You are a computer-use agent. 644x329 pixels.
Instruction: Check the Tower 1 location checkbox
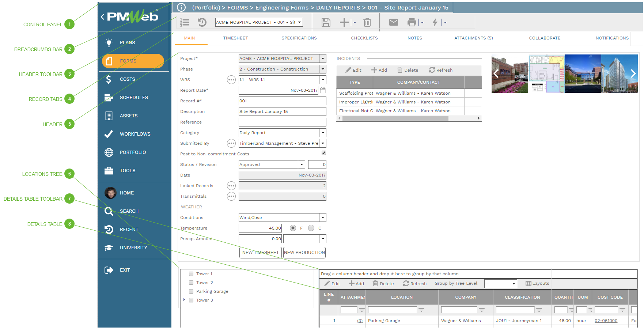pyautogui.click(x=191, y=274)
